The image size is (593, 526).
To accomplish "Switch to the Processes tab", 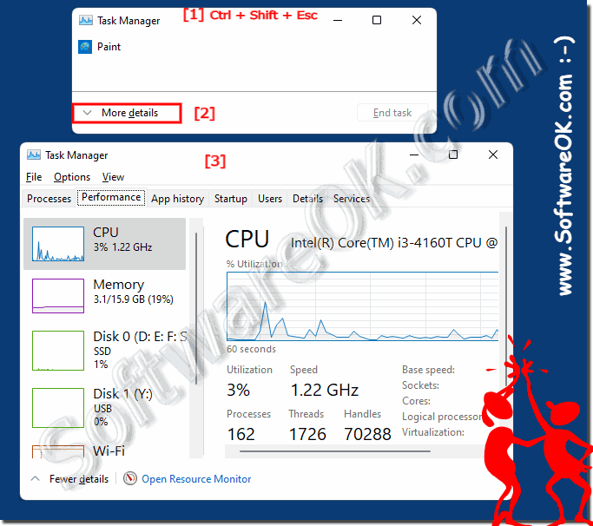I will tap(49, 199).
